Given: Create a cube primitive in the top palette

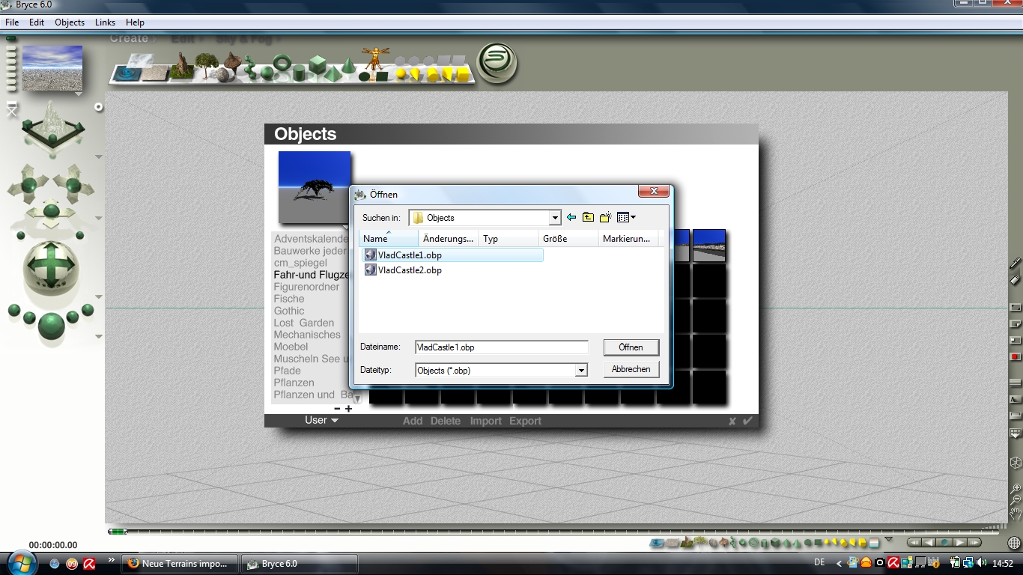Looking at the screenshot, I should pos(318,66).
